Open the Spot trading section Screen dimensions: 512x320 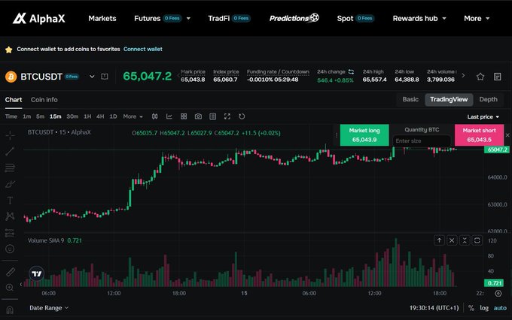(x=355, y=19)
